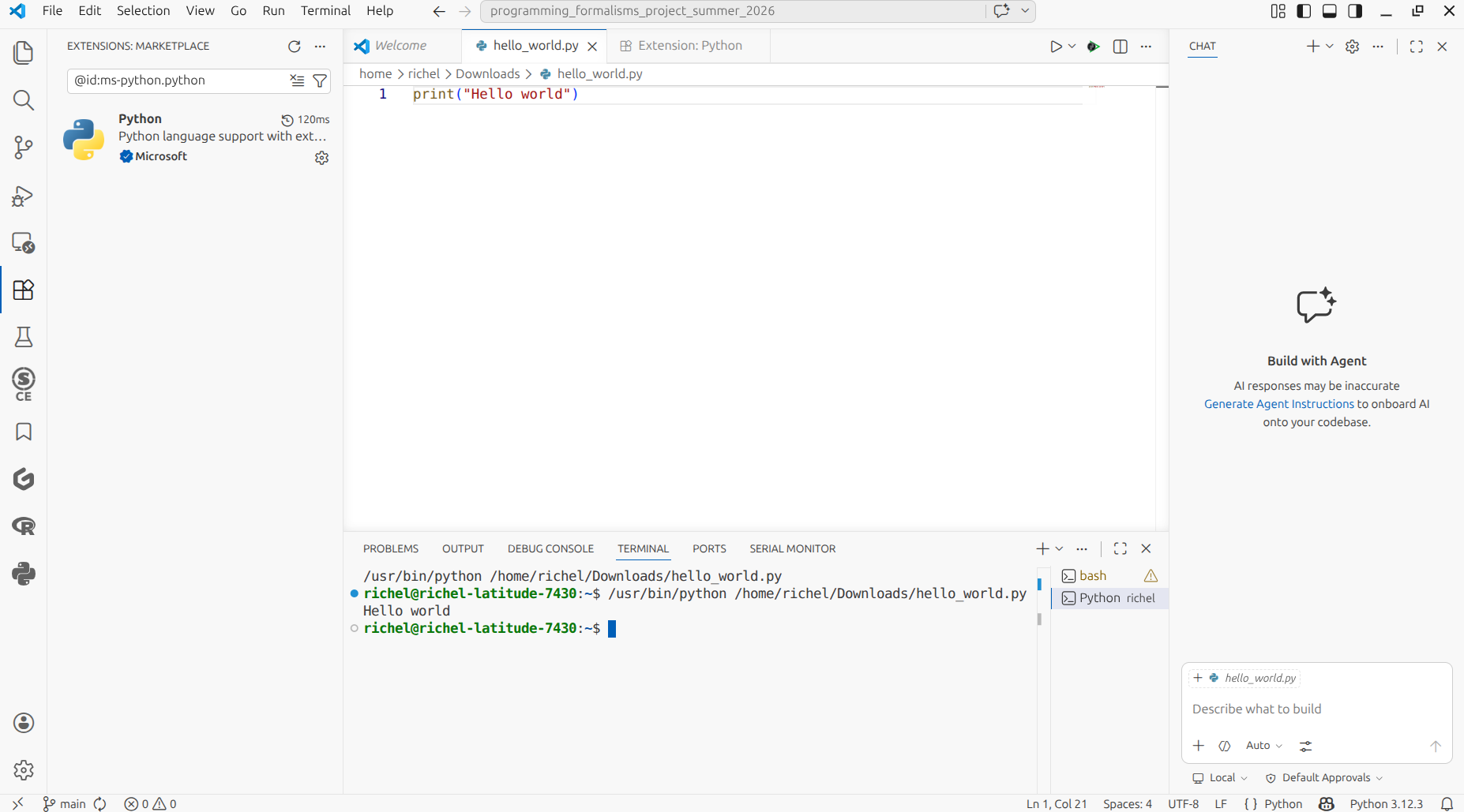Open the Auto model picker dropdown

(1264, 746)
